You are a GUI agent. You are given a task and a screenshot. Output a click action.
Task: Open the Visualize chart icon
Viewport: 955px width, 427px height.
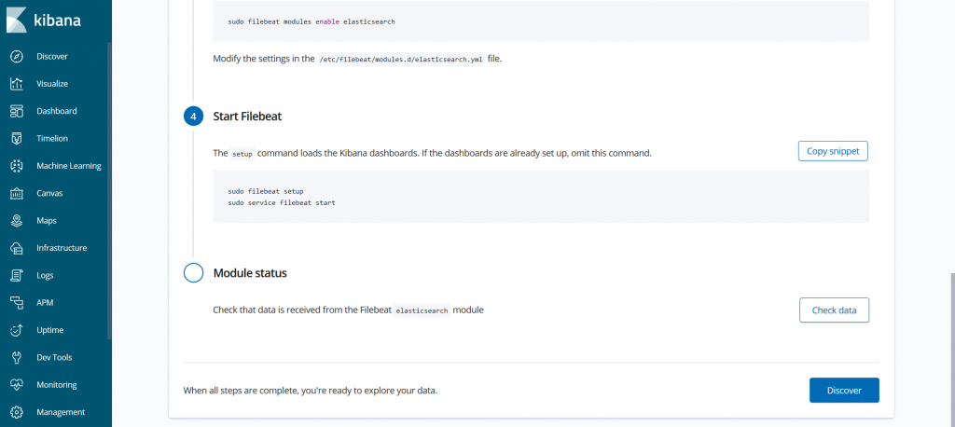(x=17, y=84)
